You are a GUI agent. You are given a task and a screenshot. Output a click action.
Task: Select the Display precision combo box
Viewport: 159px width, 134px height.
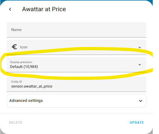[x=77, y=65]
